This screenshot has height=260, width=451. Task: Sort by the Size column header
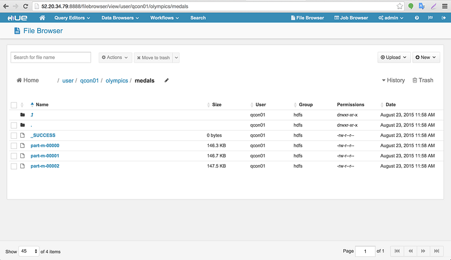coord(216,104)
